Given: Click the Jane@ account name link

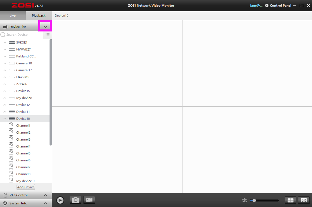Looking at the screenshot, I should pyautogui.click(x=256, y=5).
